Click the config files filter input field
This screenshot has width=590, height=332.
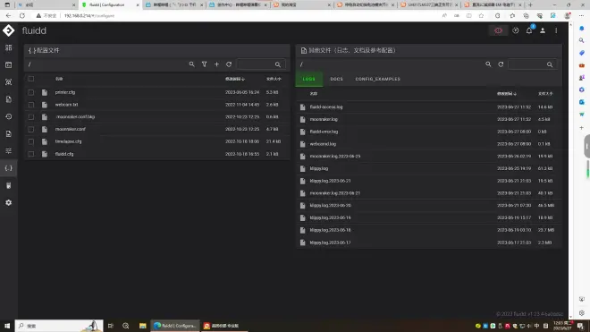click(x=260, y=64)
